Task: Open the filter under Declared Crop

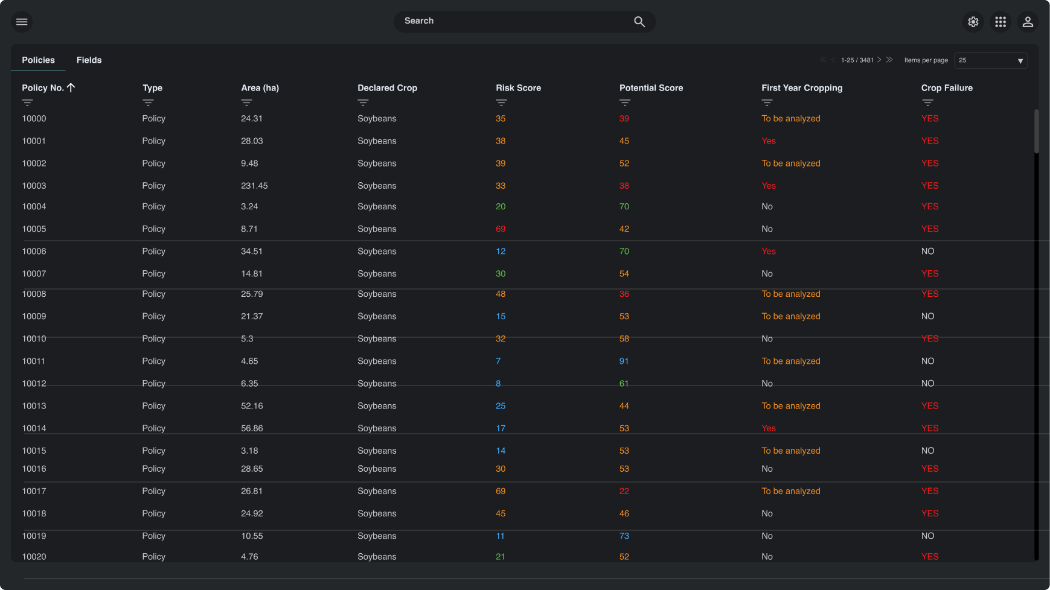Action: (363, 103)
